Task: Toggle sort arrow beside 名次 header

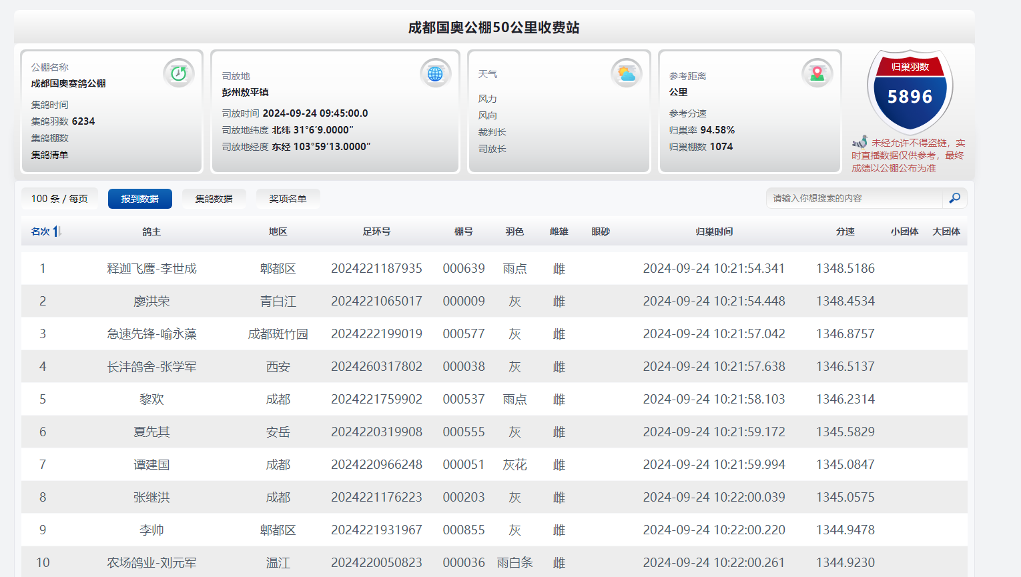Action: pyautogui.click(x=57, y=231)
